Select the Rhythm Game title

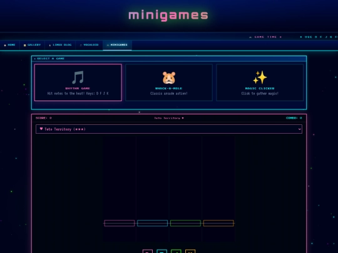(78, 89)
